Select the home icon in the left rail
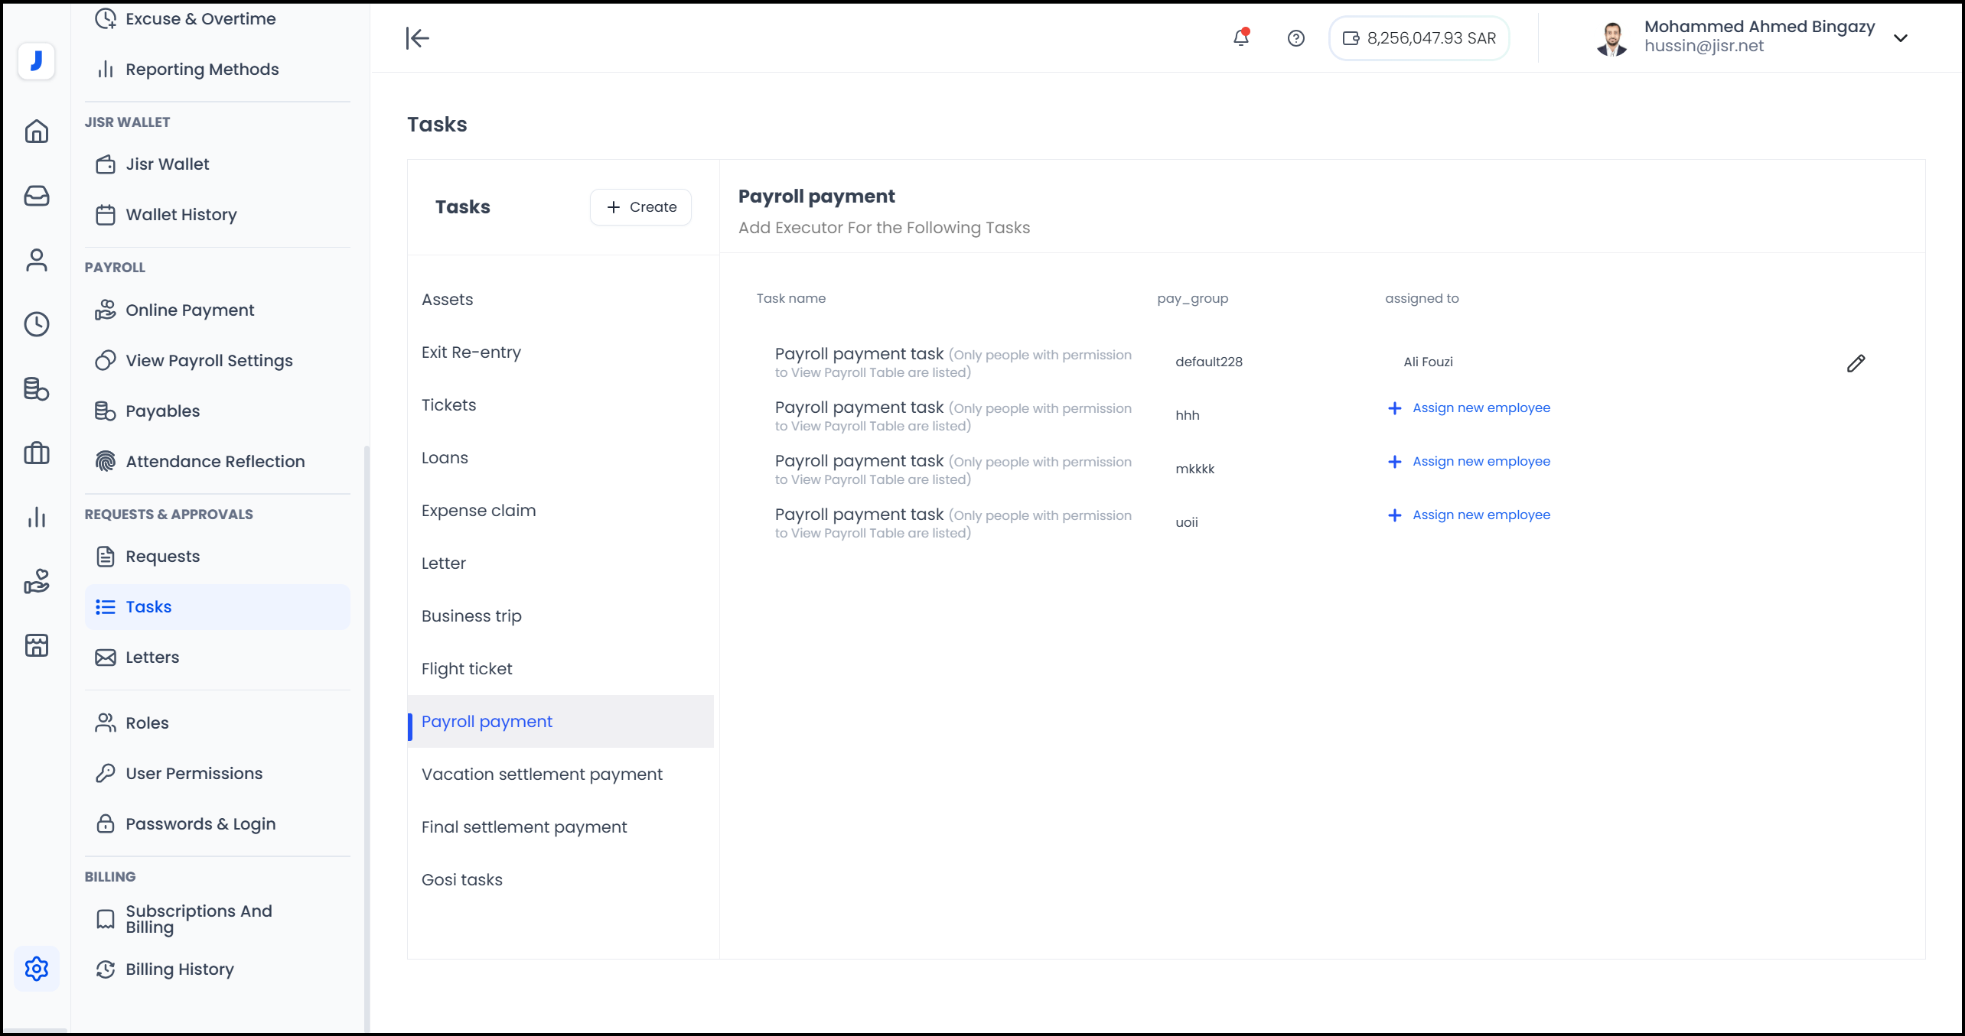Image resolution: width=1965 pixels, height=1036 pixels. click(x=36, y=131)
